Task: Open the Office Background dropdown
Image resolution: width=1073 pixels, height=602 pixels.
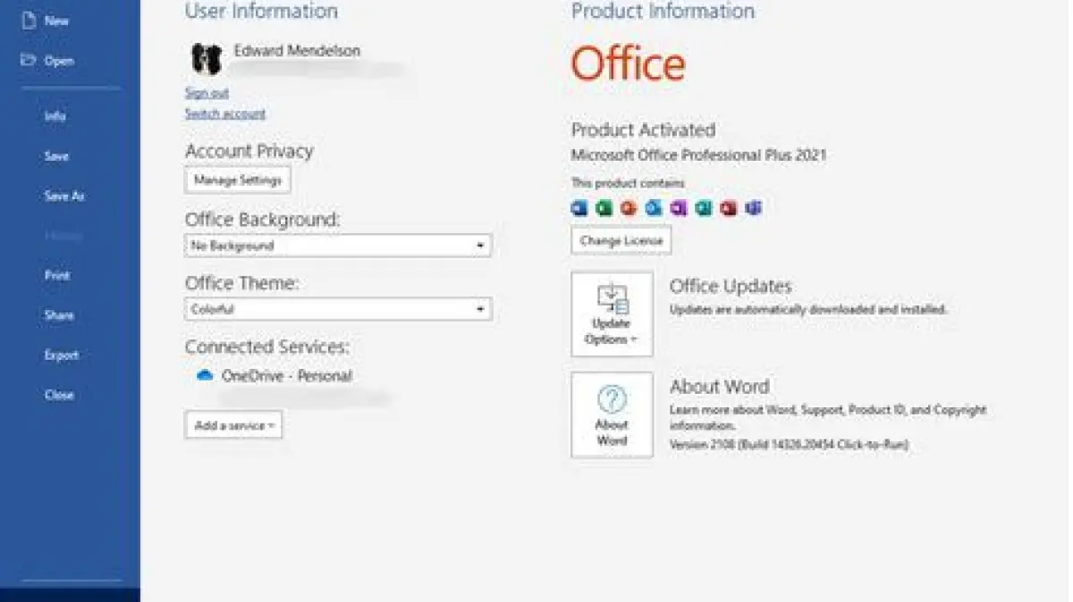Action: (x=338, y=246)
